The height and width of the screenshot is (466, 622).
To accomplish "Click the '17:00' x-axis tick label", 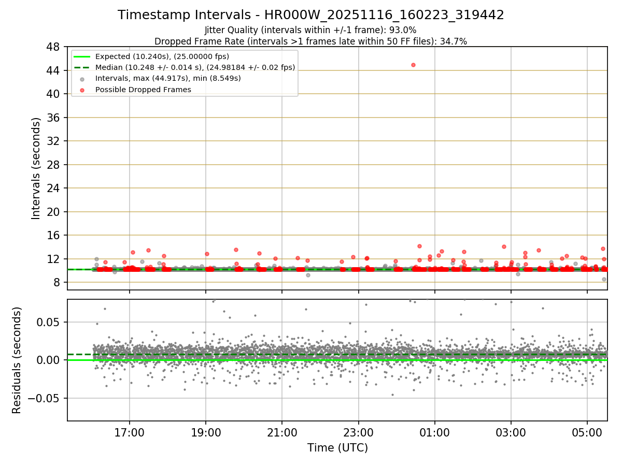I will click(x=130, y=432).
